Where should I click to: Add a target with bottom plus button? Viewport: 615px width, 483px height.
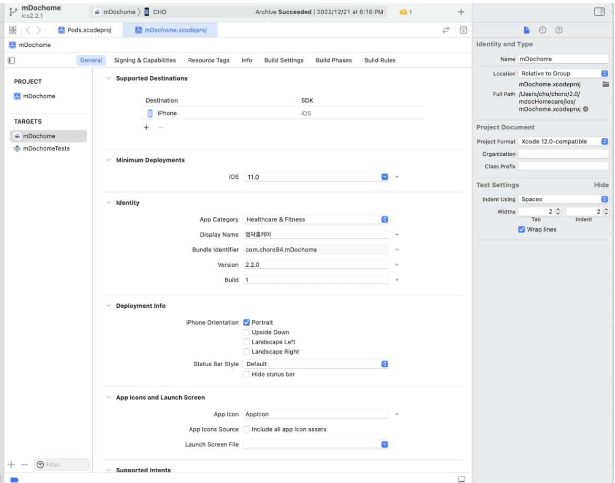point(11,465)
